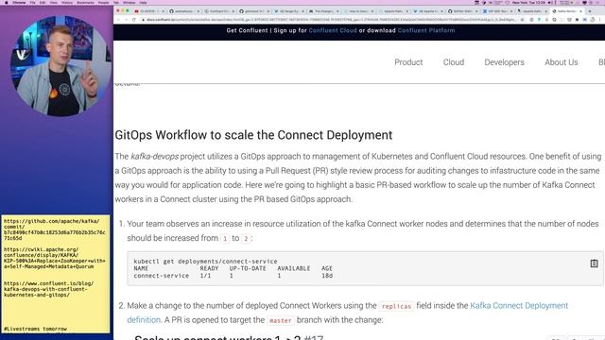This screenshot has width=605, height=340.
Task: Click the confluent.io kafka-devops blog URL note
Action: coord(48,289)
